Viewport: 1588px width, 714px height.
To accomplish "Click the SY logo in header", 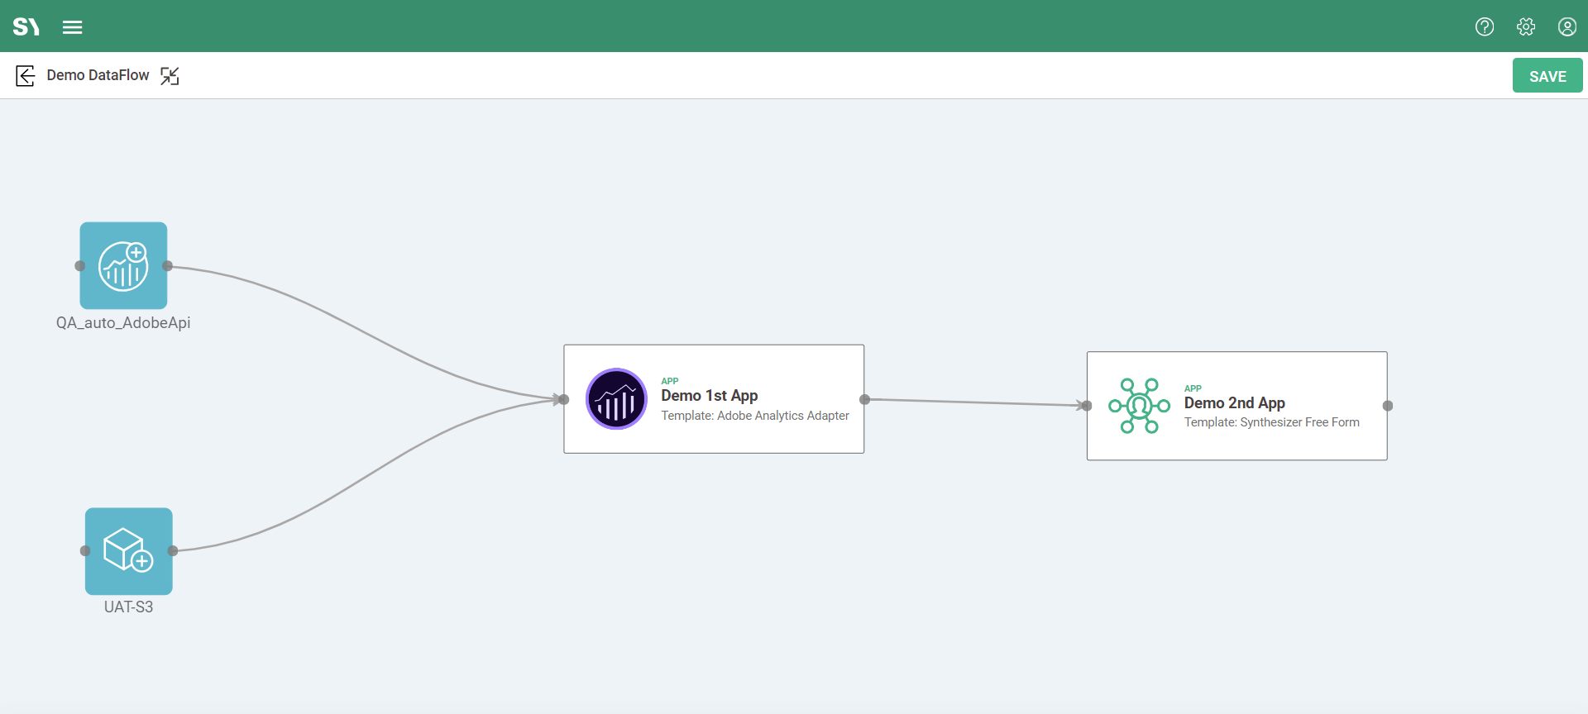I will (x=26, y=27).
